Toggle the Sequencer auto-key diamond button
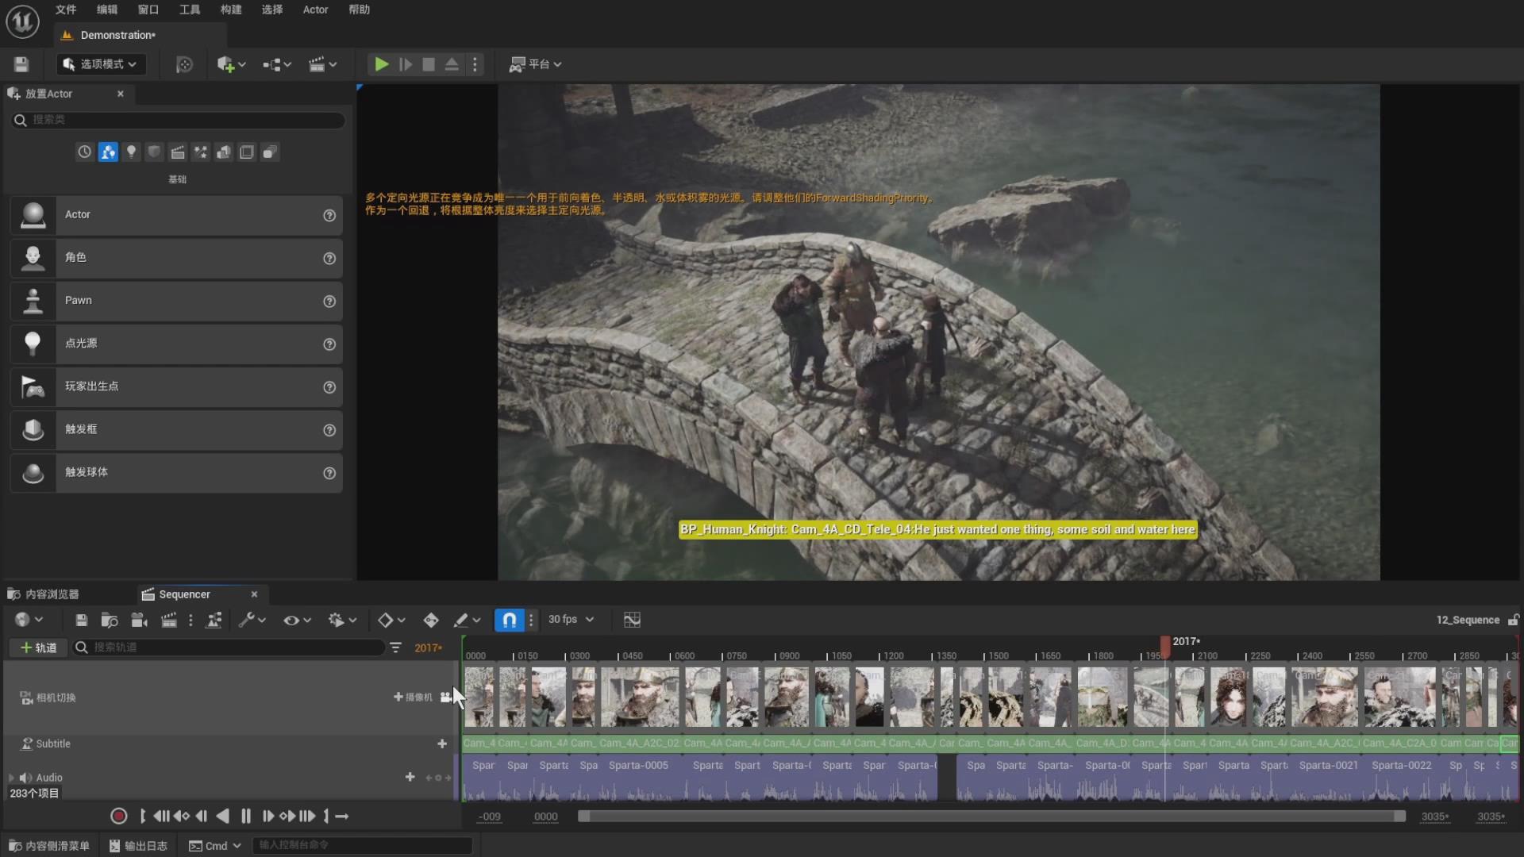 coord(431,620)
